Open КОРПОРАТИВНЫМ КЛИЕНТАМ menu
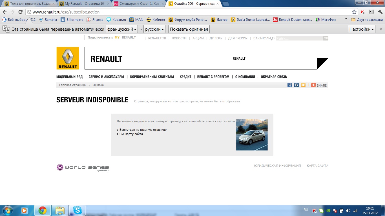 [152, 77]
